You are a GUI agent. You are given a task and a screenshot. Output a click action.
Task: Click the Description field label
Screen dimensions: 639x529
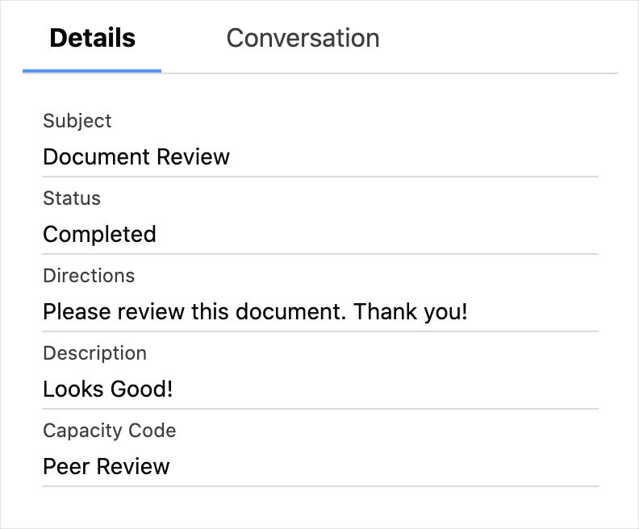94,353
